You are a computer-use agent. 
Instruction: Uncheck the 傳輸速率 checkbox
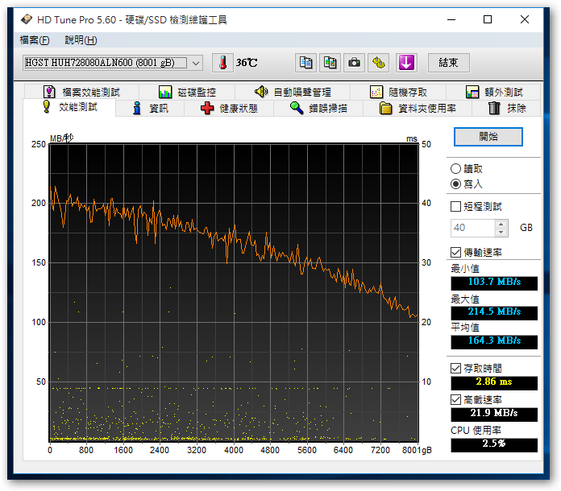[456, 253]
